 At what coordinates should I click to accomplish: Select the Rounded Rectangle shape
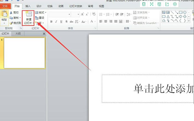coord(164,16)
